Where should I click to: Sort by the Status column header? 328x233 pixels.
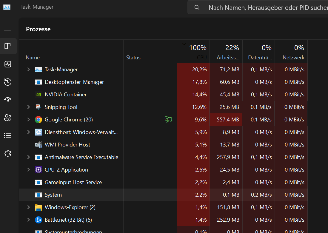(150, 51)
